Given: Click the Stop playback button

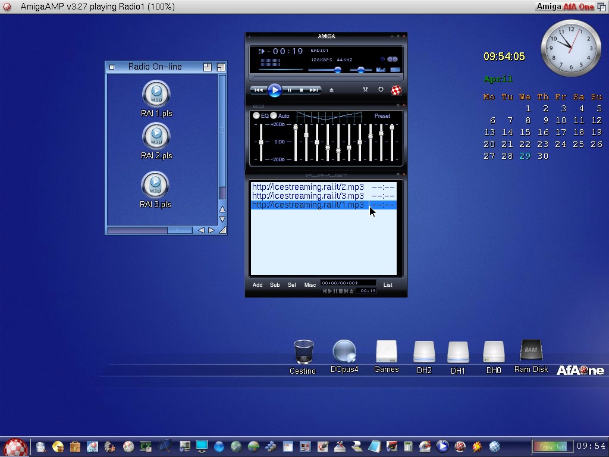Looking at the screenshot, I should [302, 90].
